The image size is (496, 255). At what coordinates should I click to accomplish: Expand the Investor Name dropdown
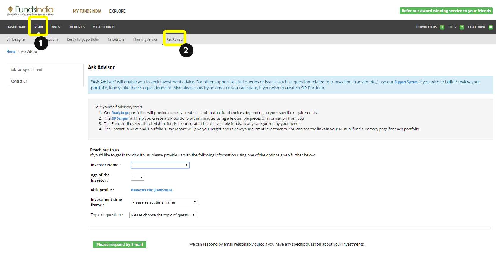160,165
